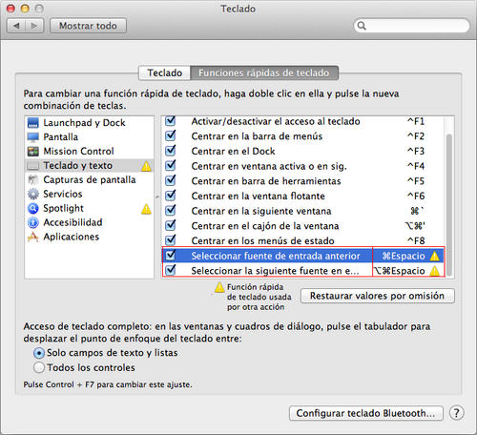This screenshot has width=477, height=435.
Task: Choose the Accesibilidad category icon
Action: [33, 222]
